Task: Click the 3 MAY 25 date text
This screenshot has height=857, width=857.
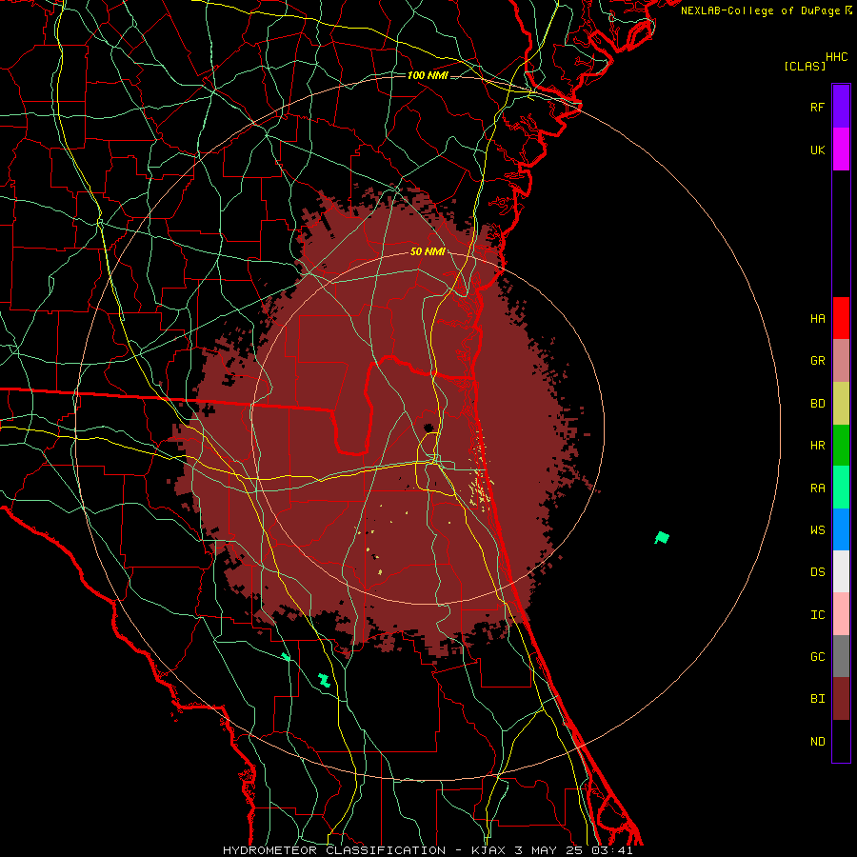Action: click(549, 850)
